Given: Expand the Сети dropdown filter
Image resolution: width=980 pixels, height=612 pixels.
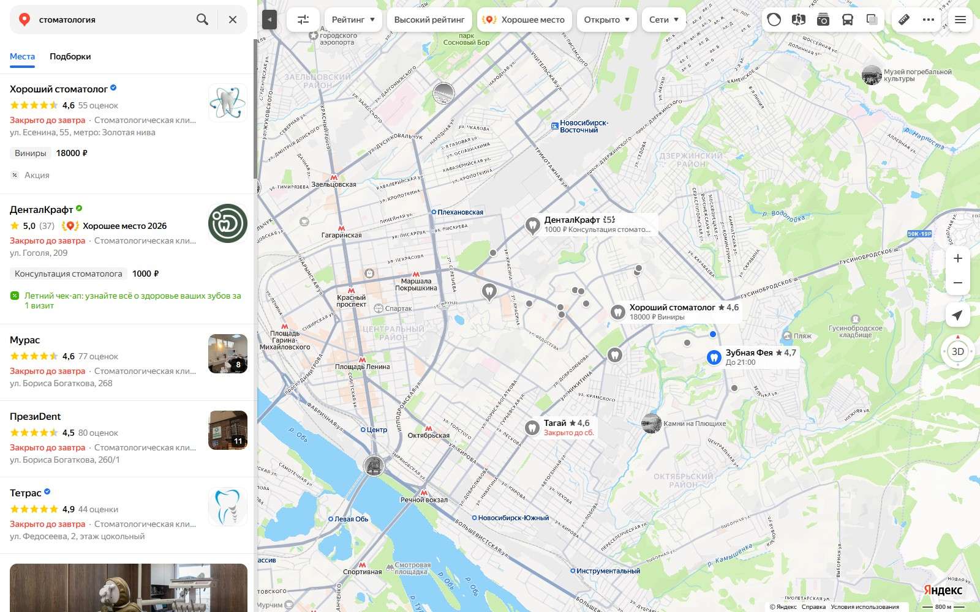Looking at the screenshot, I should [x=664, y=20].
